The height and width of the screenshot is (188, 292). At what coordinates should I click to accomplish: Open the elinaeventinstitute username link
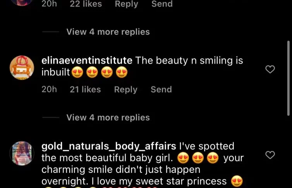(87, 60)
